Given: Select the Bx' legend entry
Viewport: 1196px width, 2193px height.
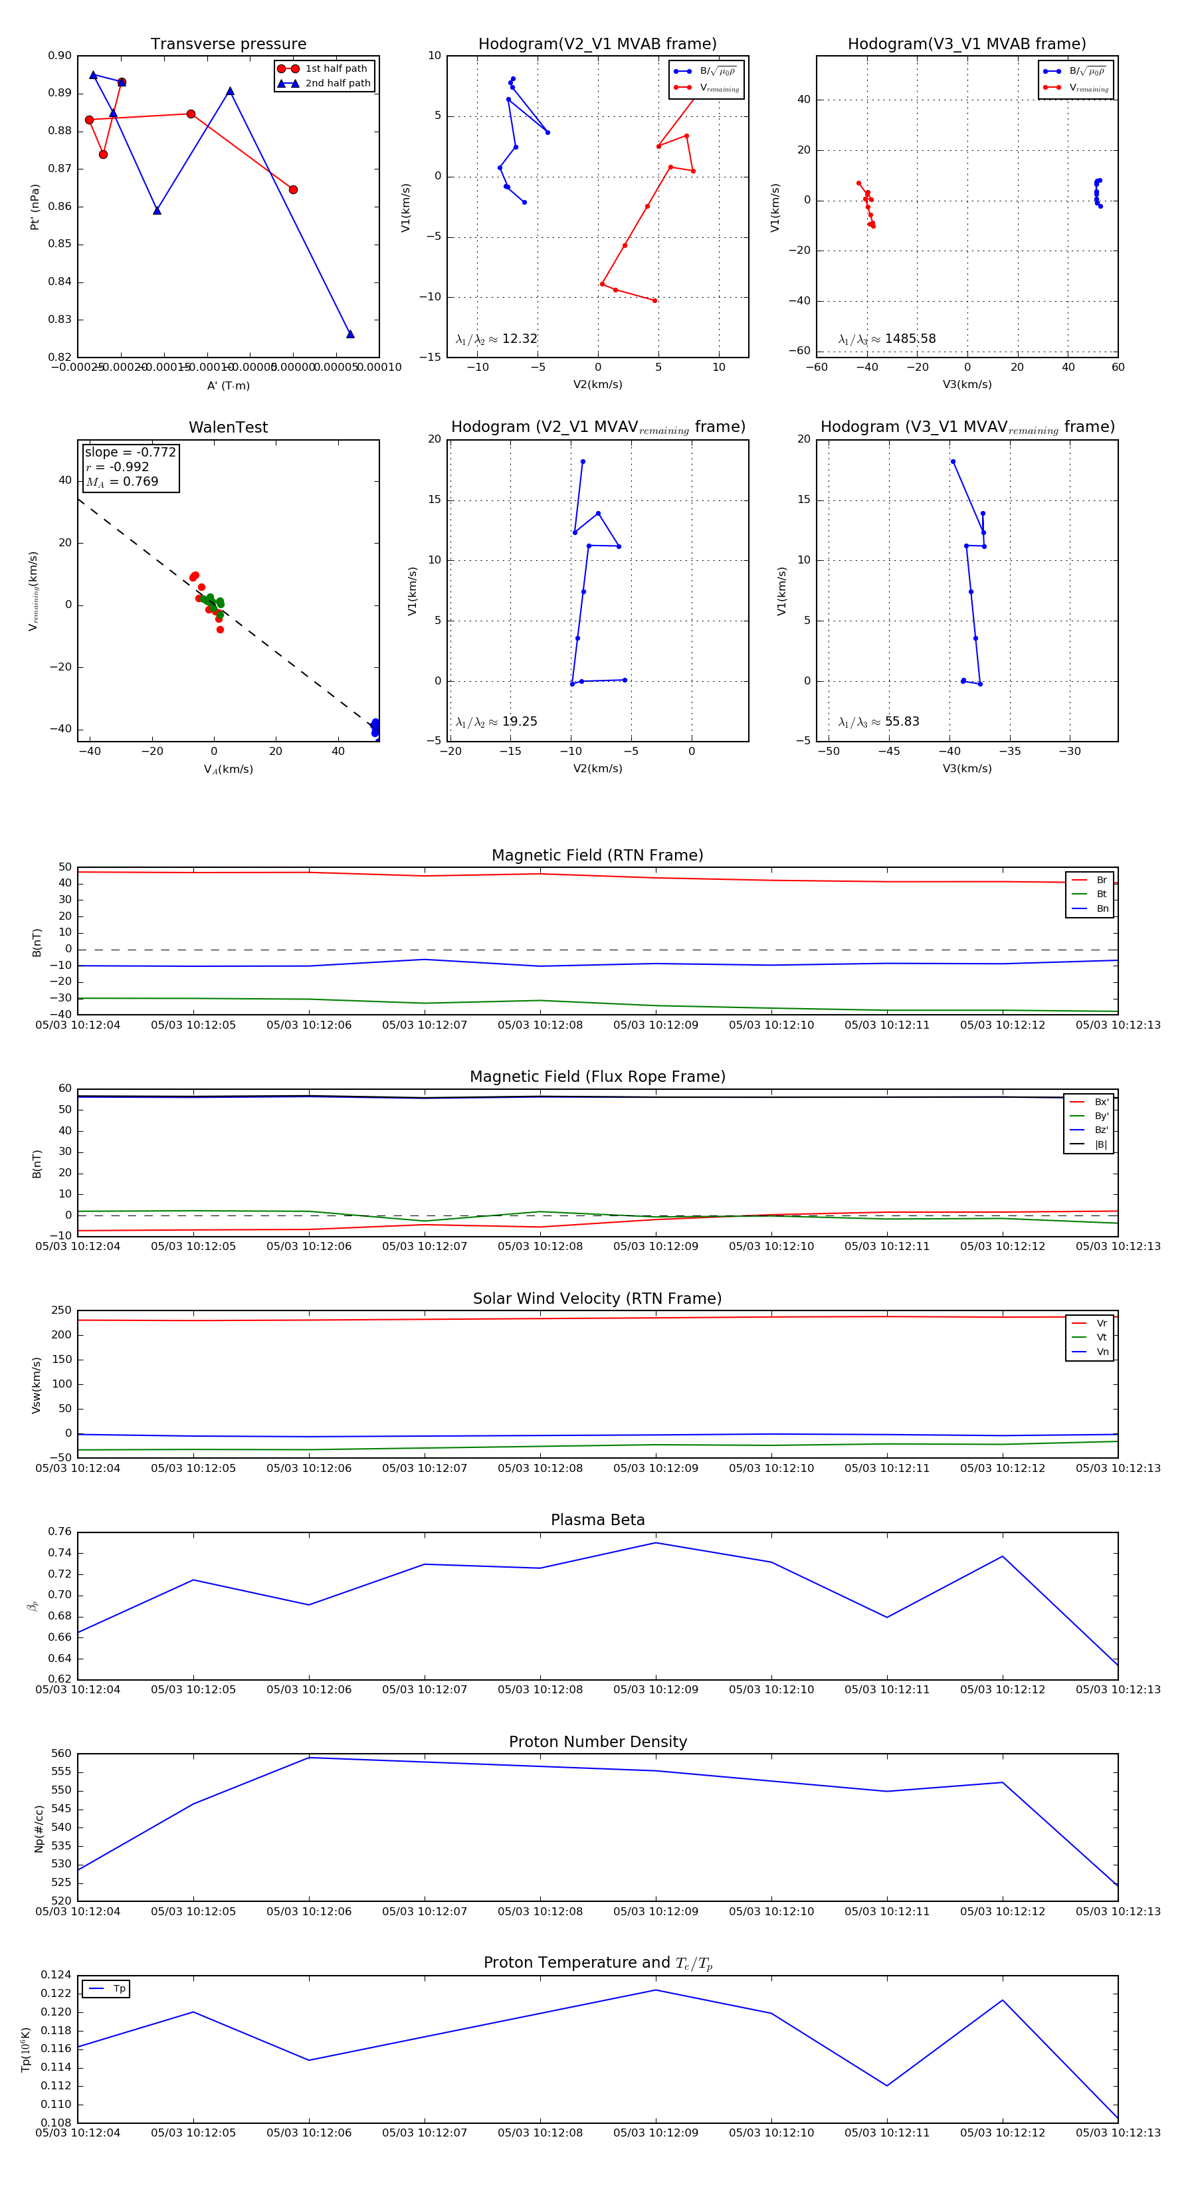Looking at the screenshot, I should pyautogui.click(x=1090, y=1102).
